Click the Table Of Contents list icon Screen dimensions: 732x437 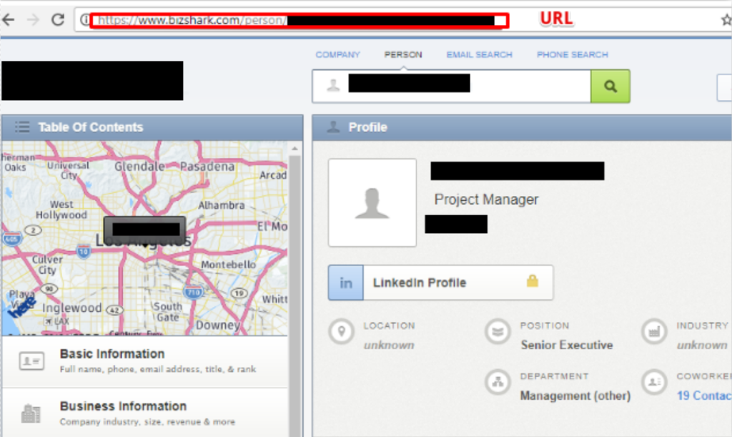pos(22,127)
